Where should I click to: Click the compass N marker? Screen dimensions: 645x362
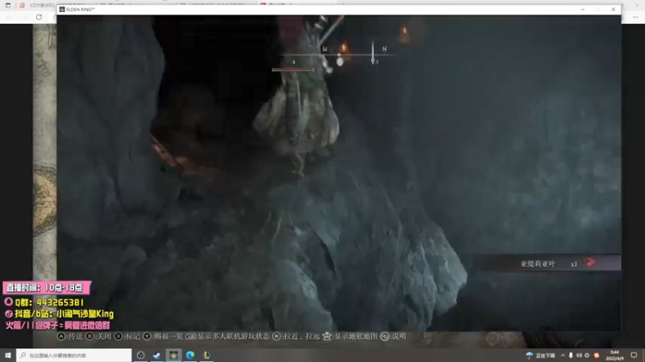[x=385, y=49]
